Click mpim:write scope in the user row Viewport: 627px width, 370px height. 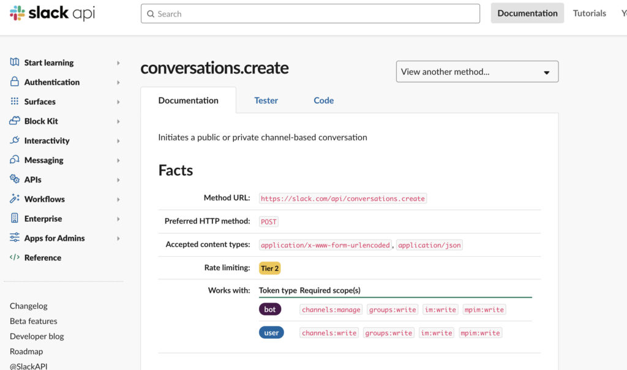click(480, 333)
